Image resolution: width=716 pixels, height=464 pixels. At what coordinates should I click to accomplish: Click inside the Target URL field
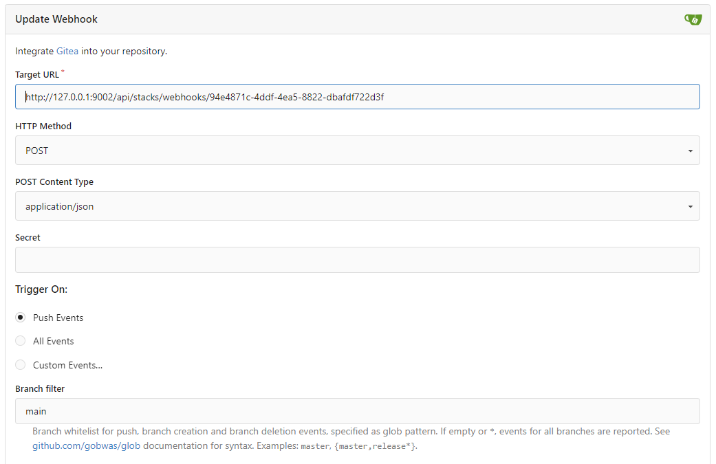(358, 96)
